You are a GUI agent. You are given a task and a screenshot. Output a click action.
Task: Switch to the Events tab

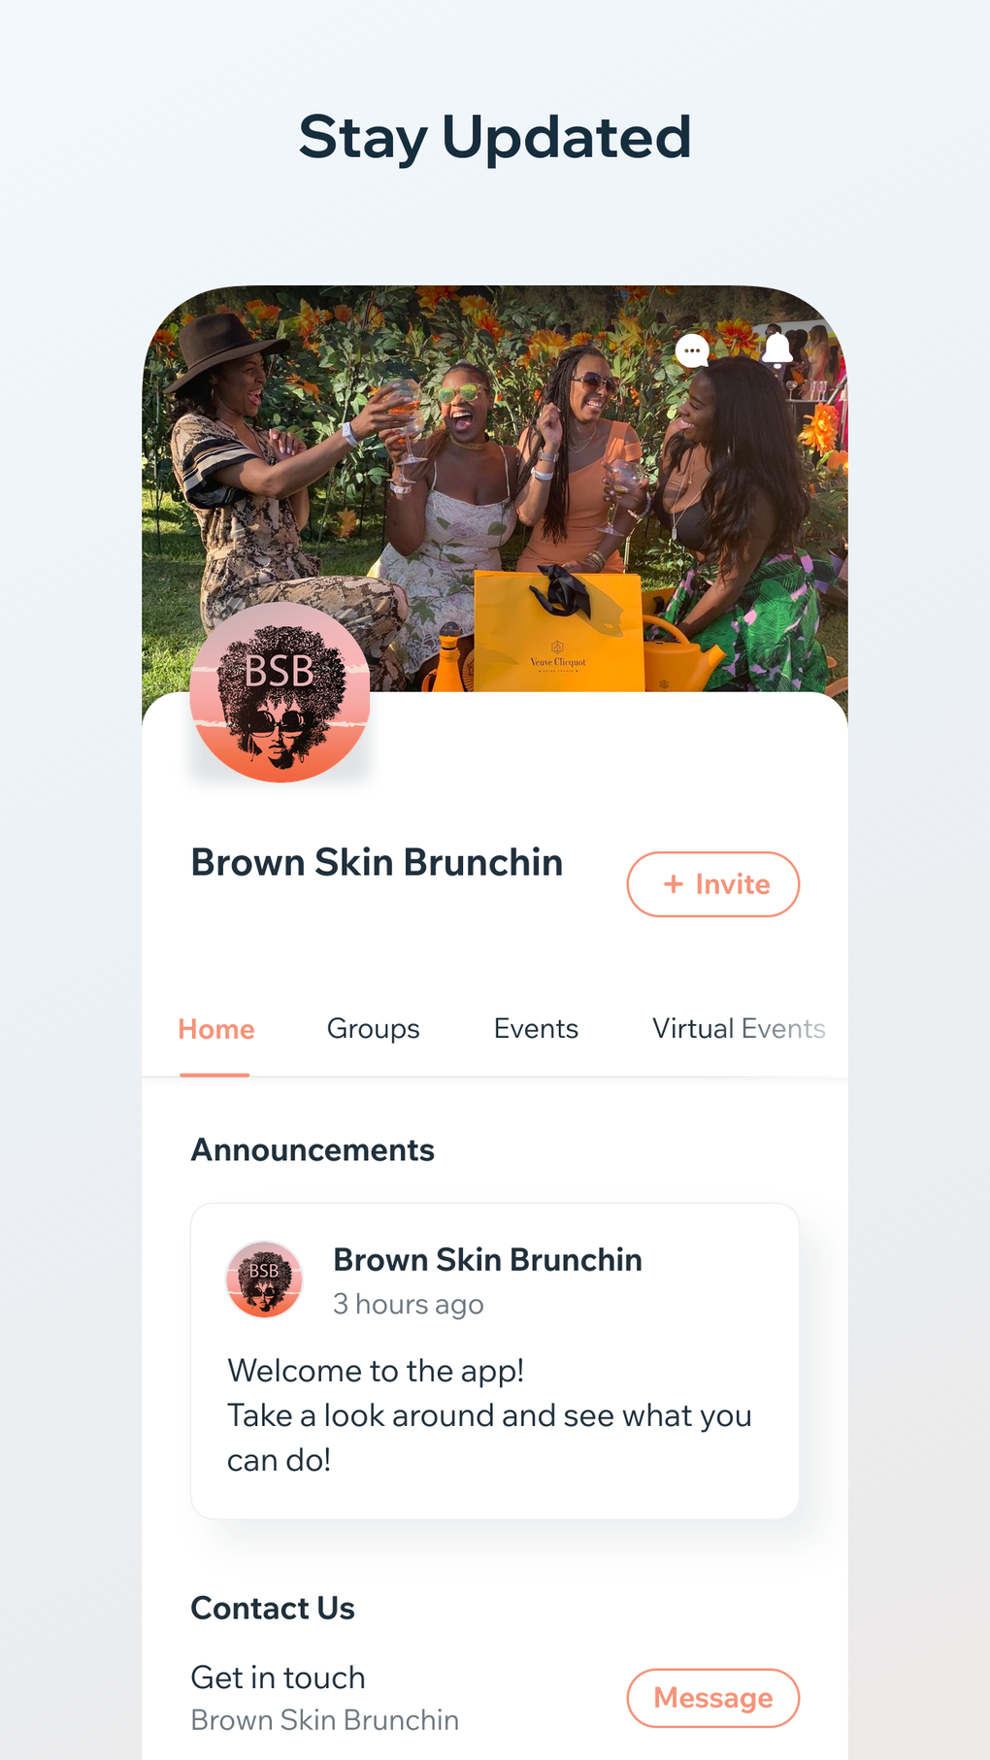pos(536,1029)
